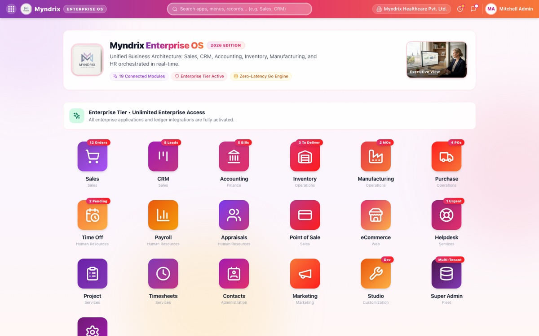Screen dimensions: 539x336
Task: Click the 12 Orders badge on Sales
Action: coord(98,142)
